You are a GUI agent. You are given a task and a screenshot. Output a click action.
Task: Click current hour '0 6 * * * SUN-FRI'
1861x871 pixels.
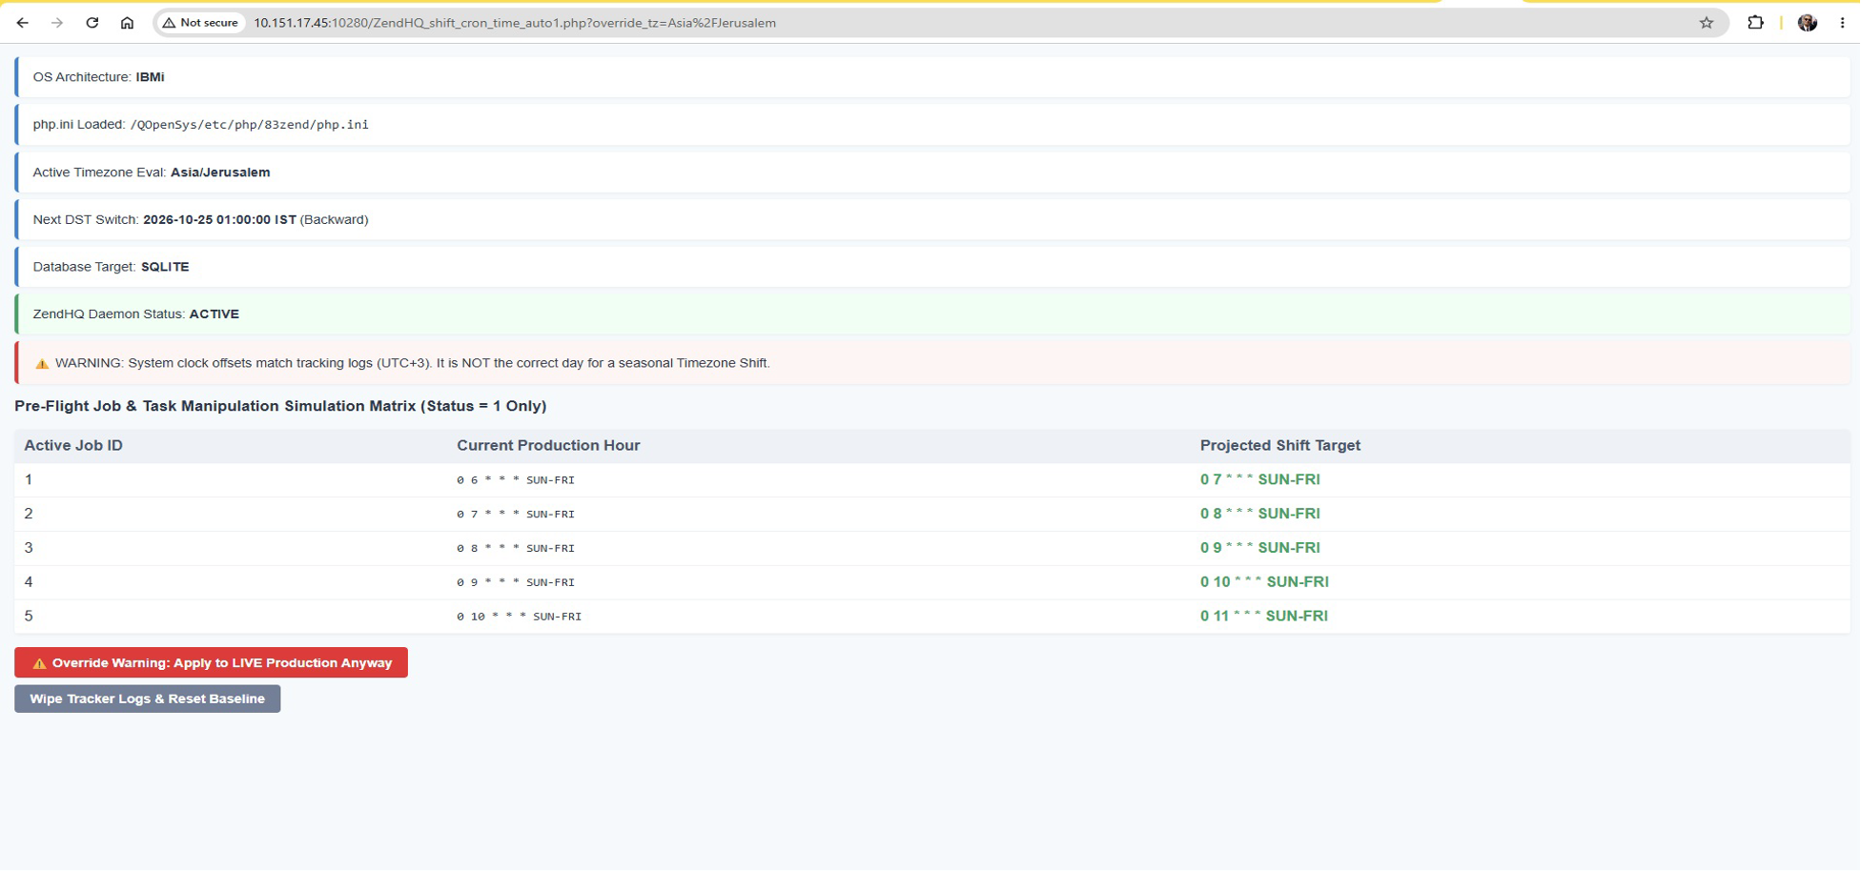click(516, 480)
